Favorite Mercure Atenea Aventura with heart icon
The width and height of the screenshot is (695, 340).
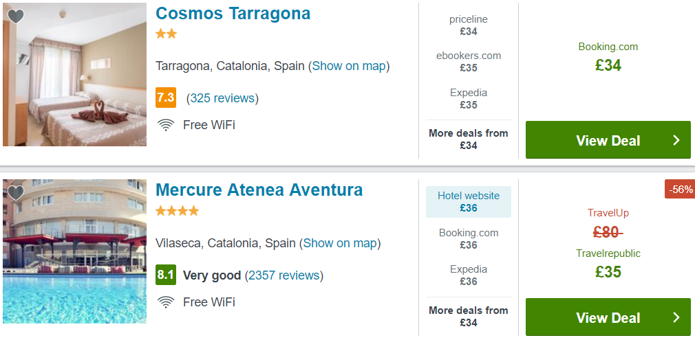coord(16,193)
